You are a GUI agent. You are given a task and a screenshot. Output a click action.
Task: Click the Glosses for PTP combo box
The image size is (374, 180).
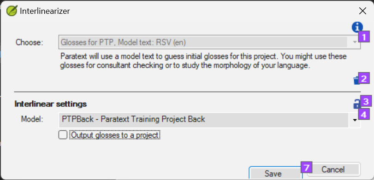point(209,42)
